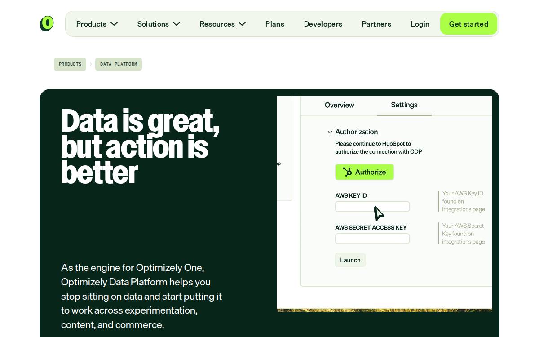Visit the Partners page

(x=376, y=24)
